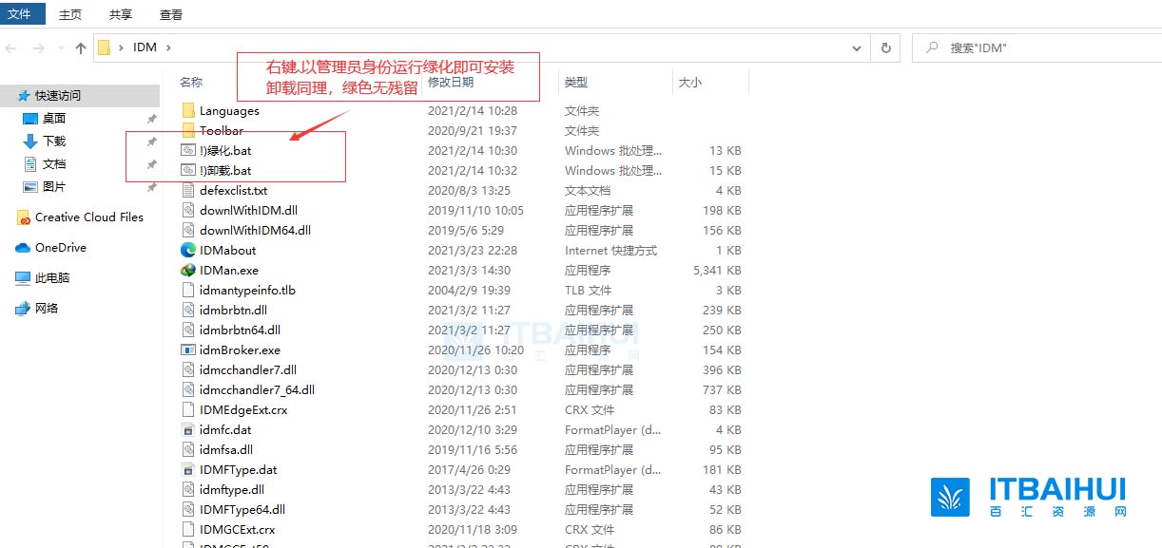Select defexclist.txt file icon
Viewport: 1162px width, 548px height.
[x=188, y=191]
